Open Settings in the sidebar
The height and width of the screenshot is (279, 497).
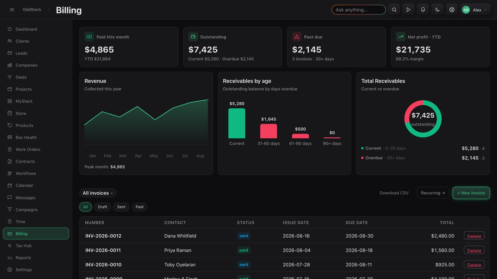click(36, 270)
